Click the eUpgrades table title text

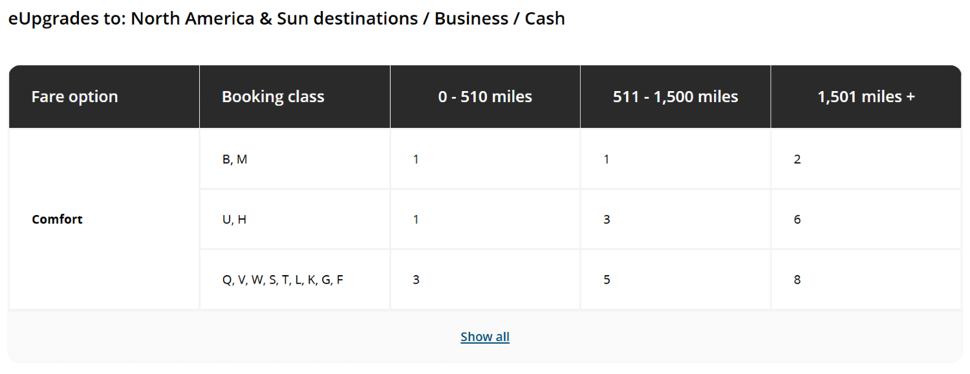pyautogui.click(x=286, y=18)
